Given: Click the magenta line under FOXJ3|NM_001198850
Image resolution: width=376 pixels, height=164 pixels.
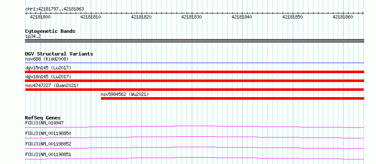Looking at the screenshot, I should 194,137.
